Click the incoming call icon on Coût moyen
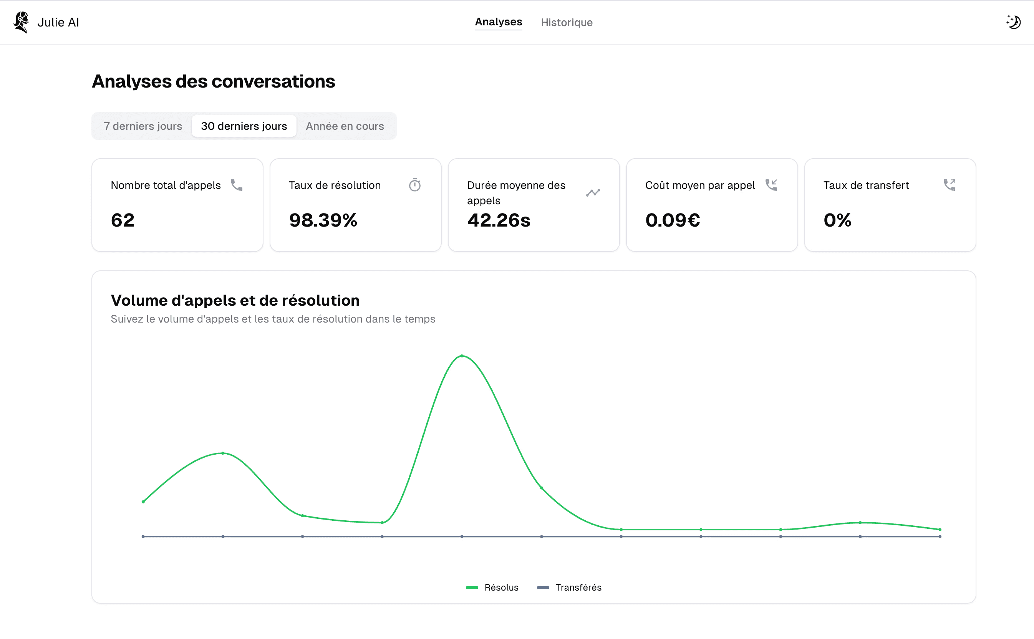This screenshot has width=1034, height=639. [x=772, y=185]
